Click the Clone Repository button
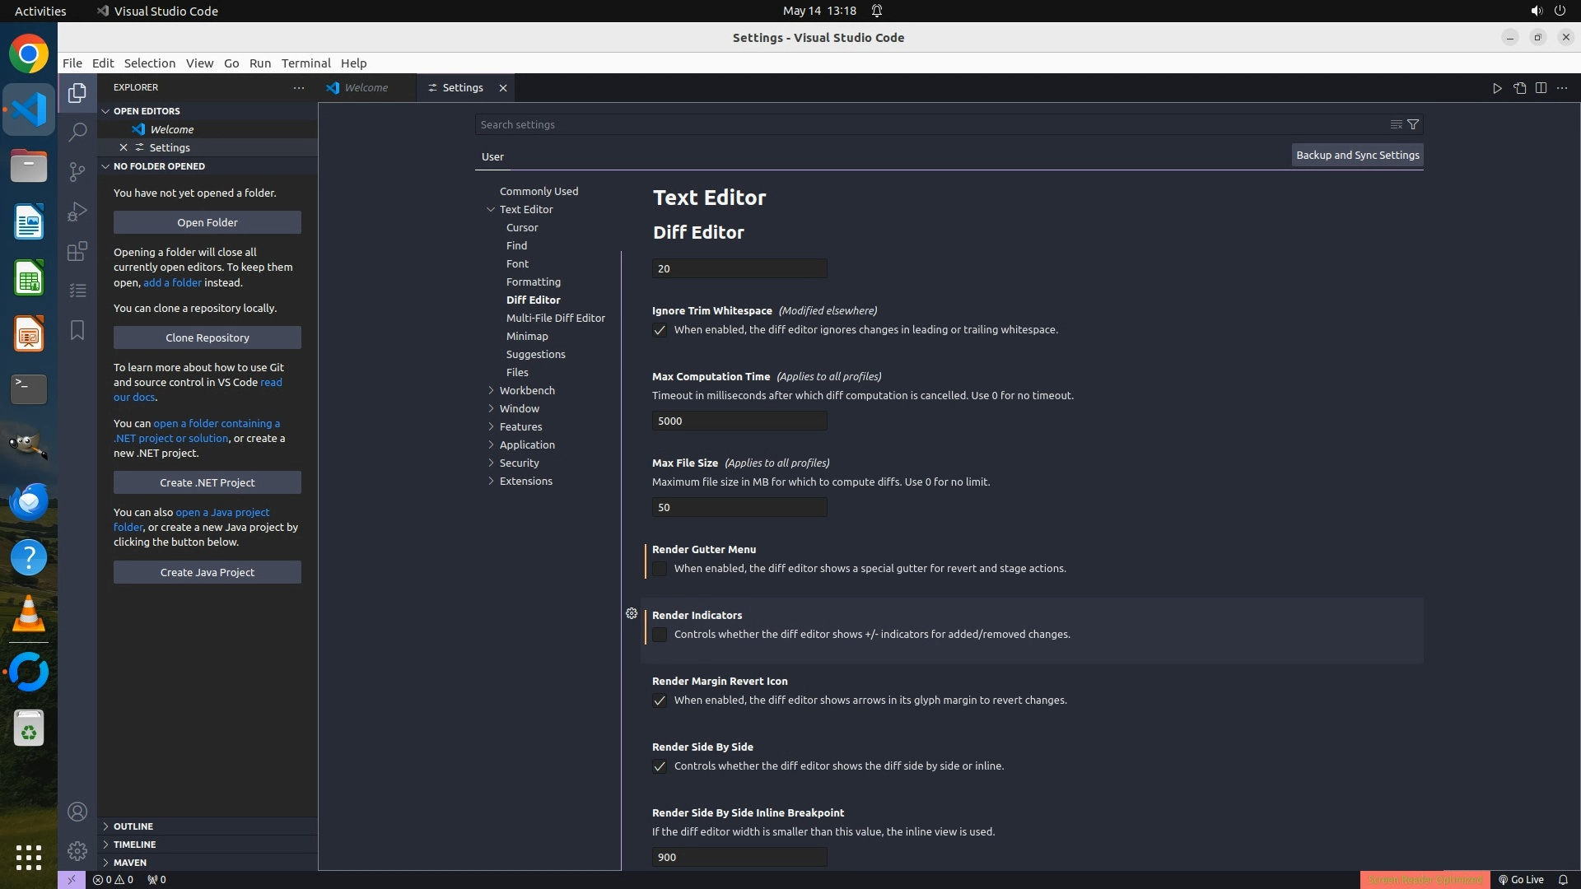Image resolution: width=1581 pixels, height=889 pixels. click(x=208, y=337)
